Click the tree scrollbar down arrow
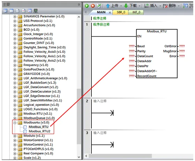Viewport: 195px width, 161px height. 79,157
